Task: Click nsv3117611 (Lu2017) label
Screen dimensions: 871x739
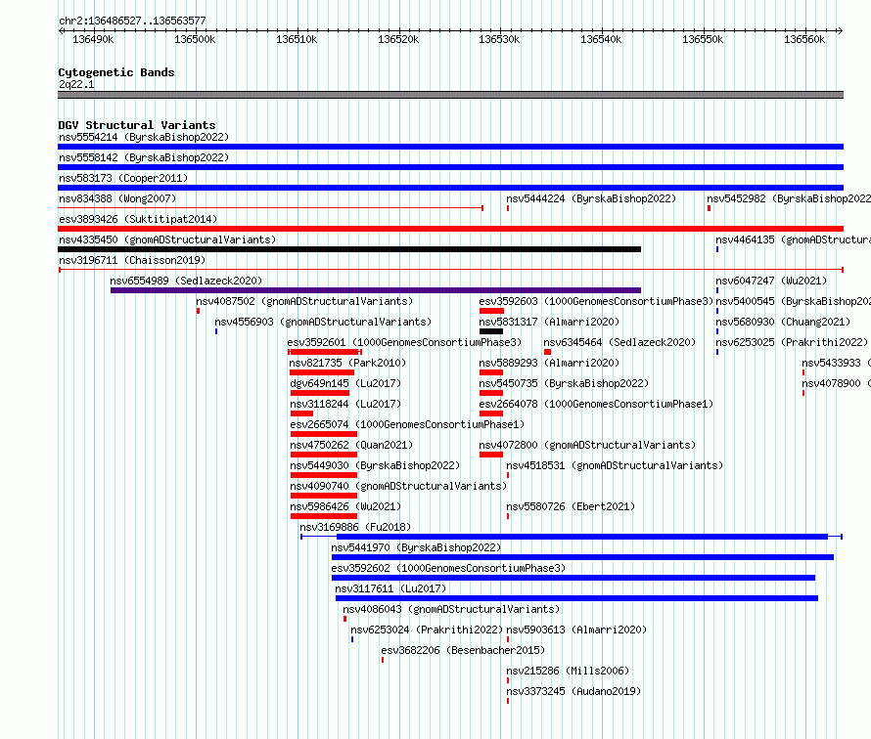Action: (390, 588)
